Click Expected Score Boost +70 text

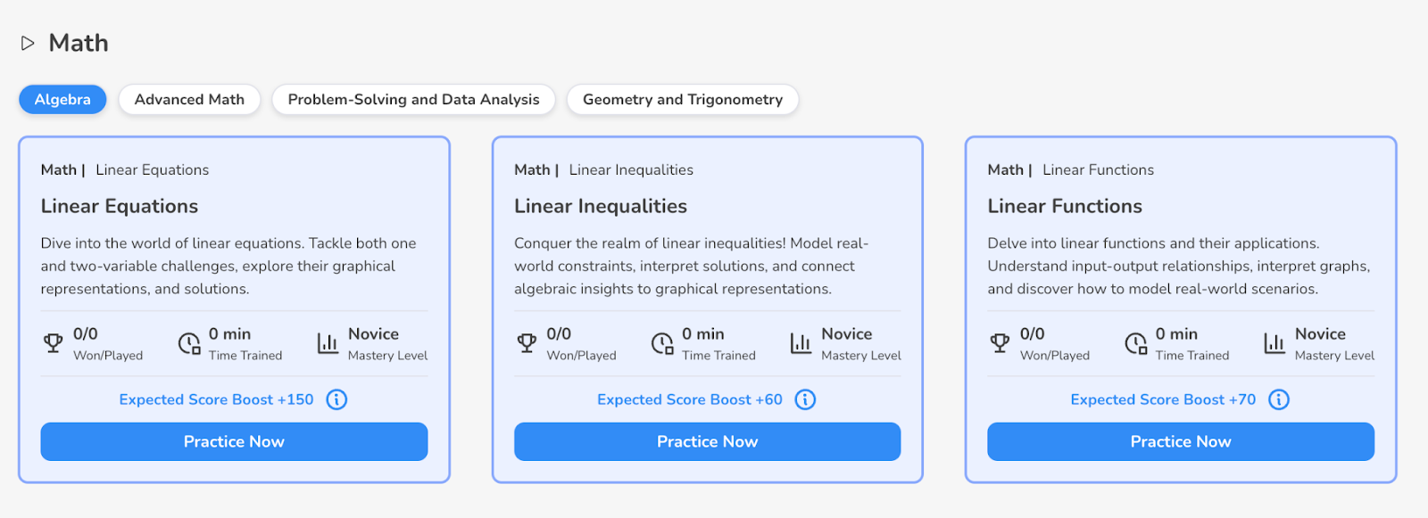point(1163,399)
